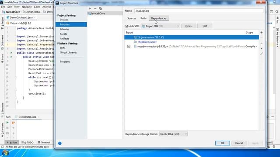Click the OK button
The width and height of the screenshot is (280, 157).
coord(223,143)
